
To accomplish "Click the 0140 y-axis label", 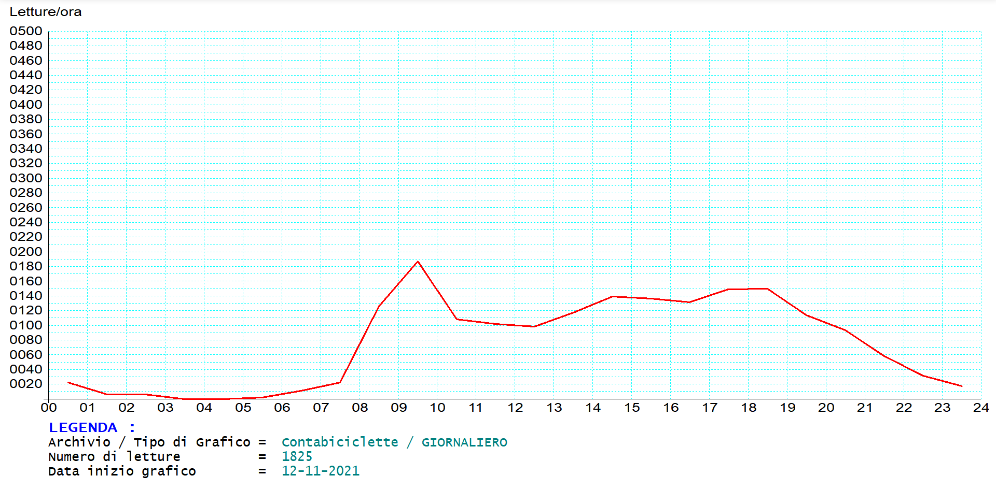I will 26,296.
